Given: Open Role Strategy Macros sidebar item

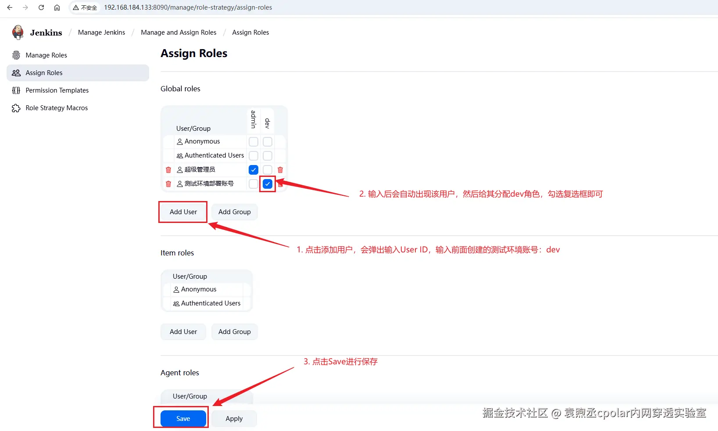Looking at the screenshot, I should [x=78, y=108].
